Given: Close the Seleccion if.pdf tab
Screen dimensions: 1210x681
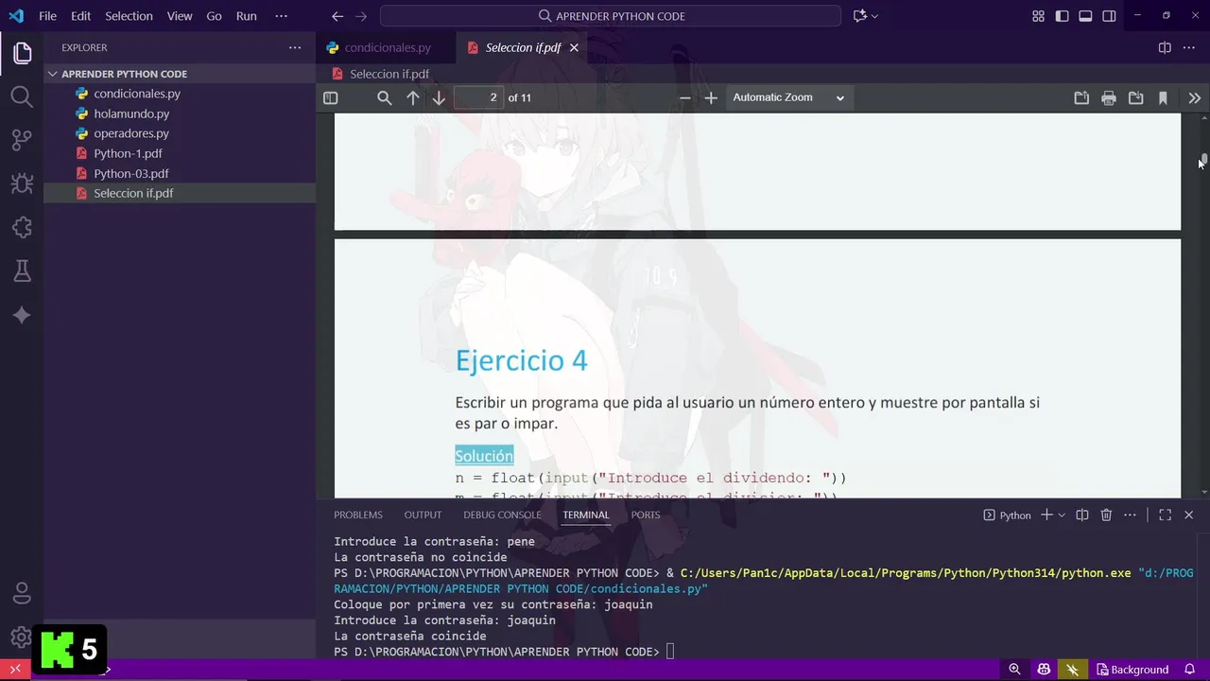Looking at the screenshot, I should pyautogui.click(x=574, y=47).
